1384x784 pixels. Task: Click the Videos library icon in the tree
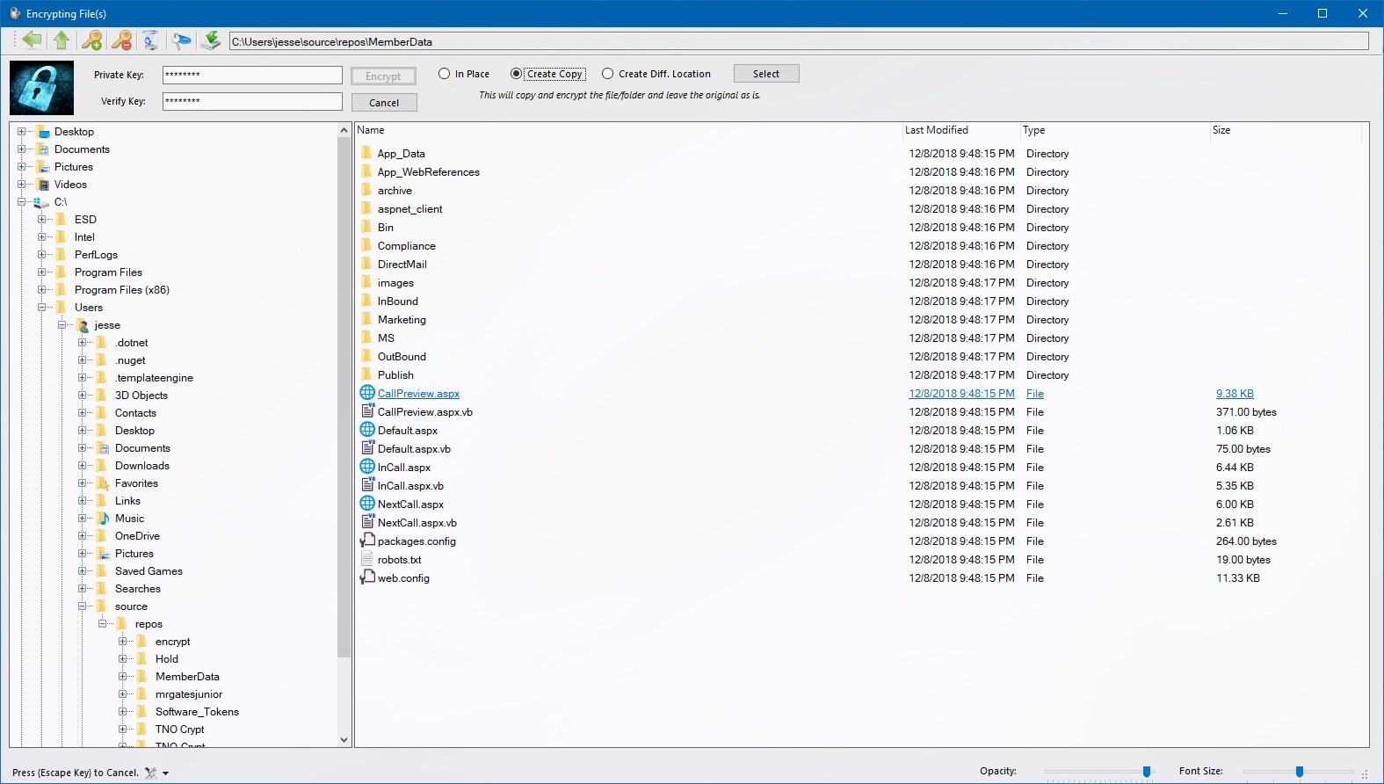pyautogui.click(x=42, y=185)
